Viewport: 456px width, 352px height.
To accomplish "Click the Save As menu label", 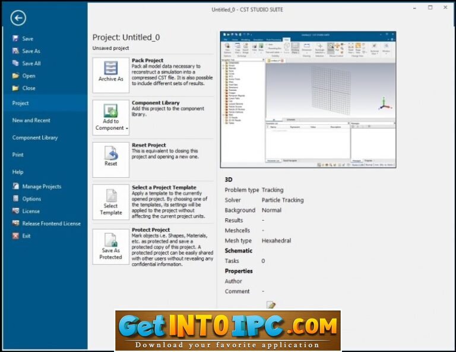I will tap(31, 51).
